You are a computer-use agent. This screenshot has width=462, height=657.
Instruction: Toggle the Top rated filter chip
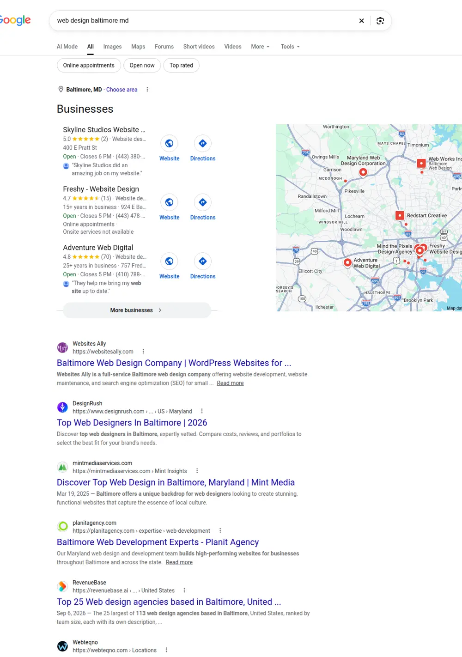(x=181, y=65)
